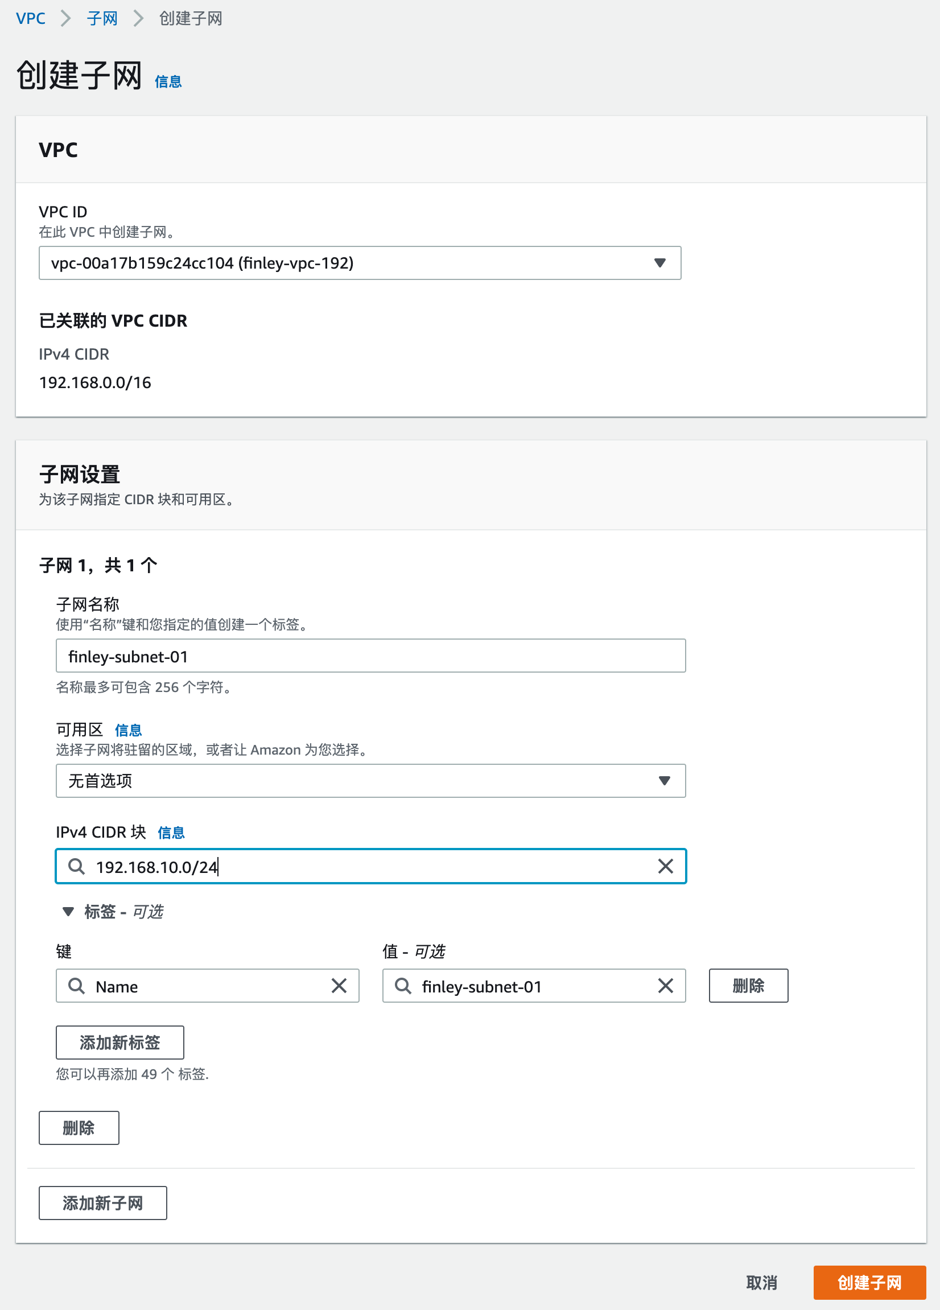
Task: Open 信息 help beside 可用区
Action: click(128, 730)
